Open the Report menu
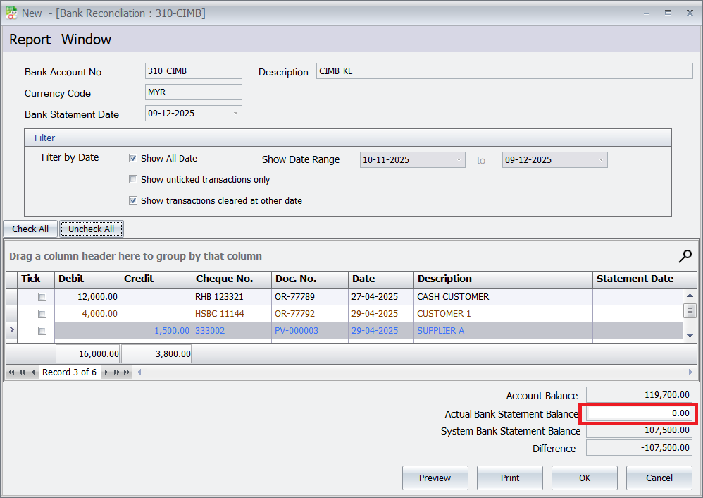Screen dimensions: 703x498 click(x=30, y=40)
